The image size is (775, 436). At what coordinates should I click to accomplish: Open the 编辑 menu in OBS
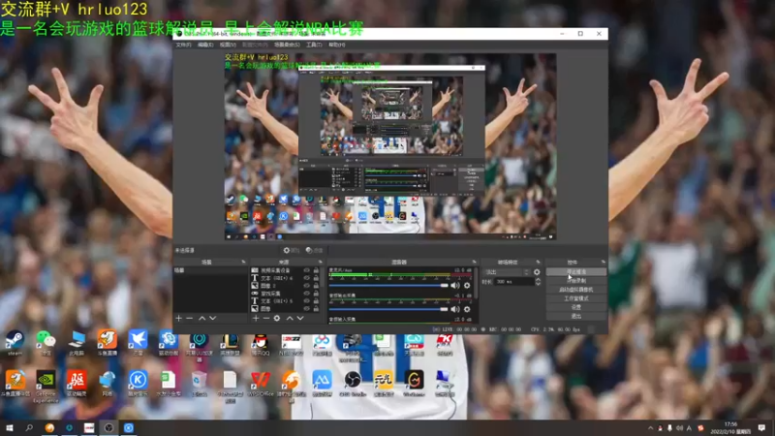pyautogui.click(x=205, y=45)
